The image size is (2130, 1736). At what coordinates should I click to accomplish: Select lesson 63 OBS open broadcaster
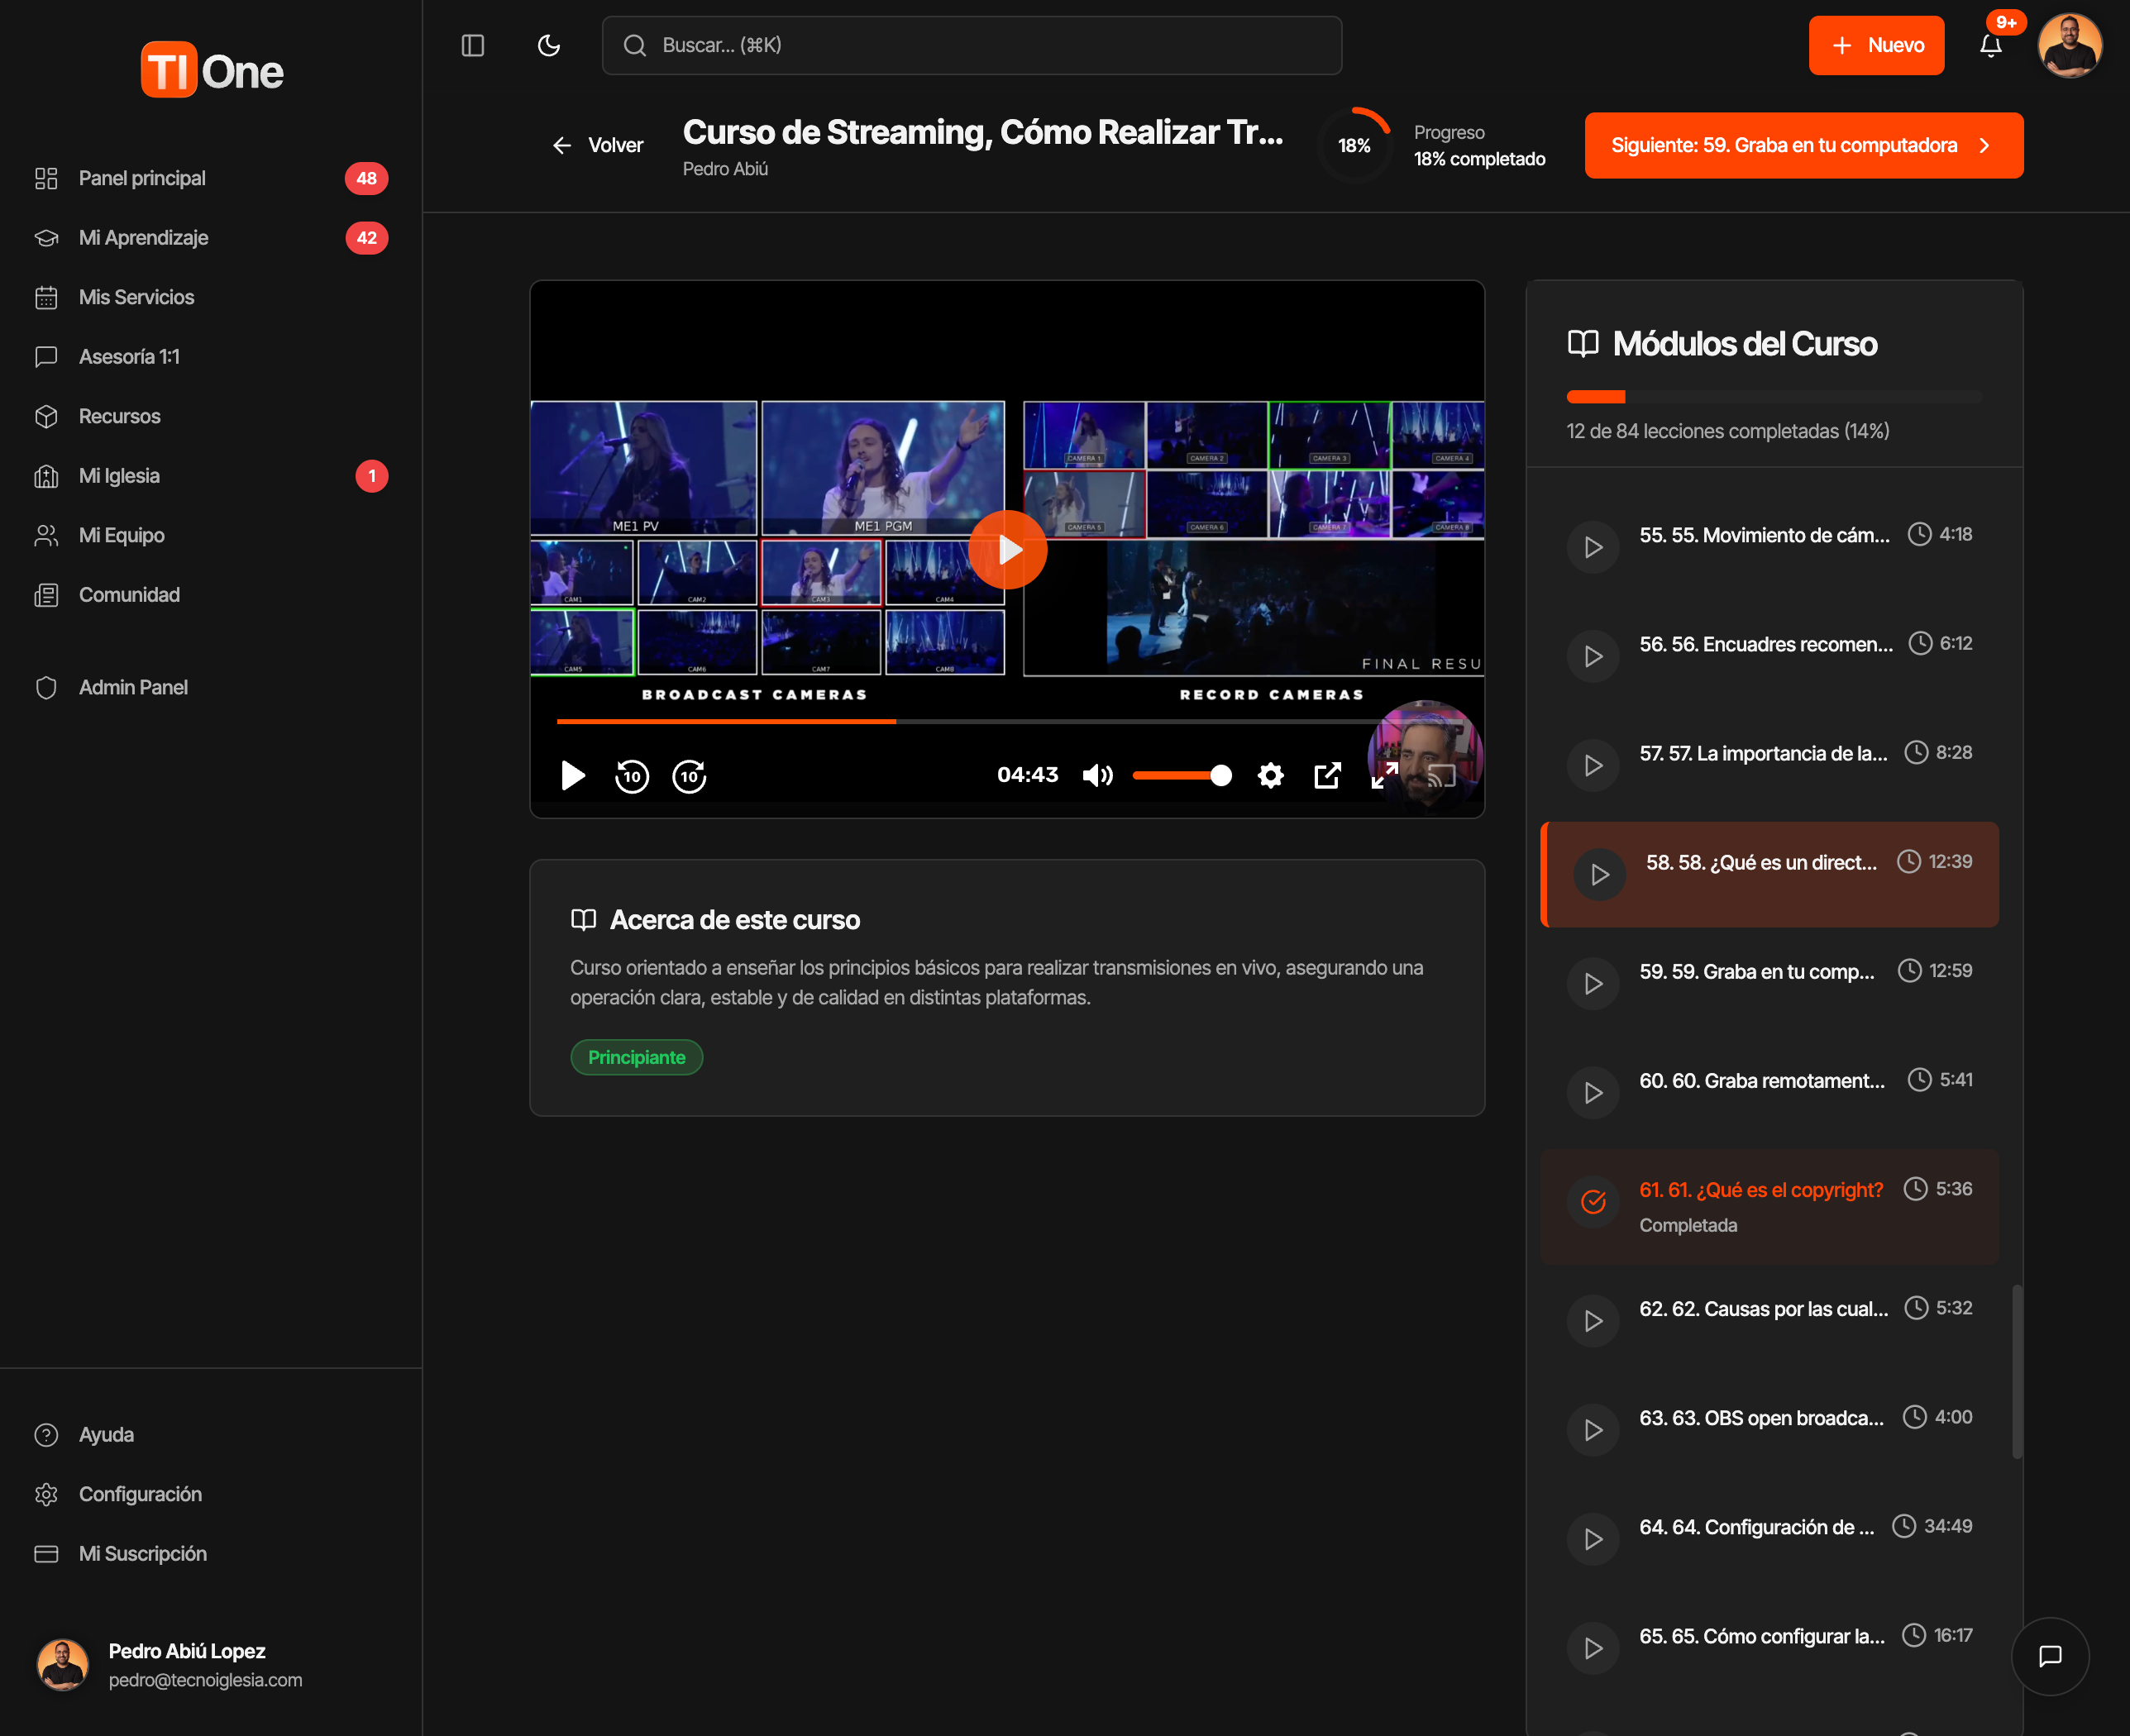pyautogui.click(x=1760, y=1418)
